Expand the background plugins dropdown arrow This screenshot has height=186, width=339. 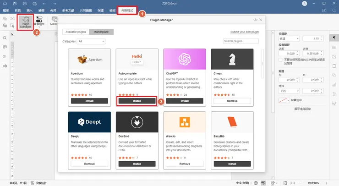click(39, 27)
